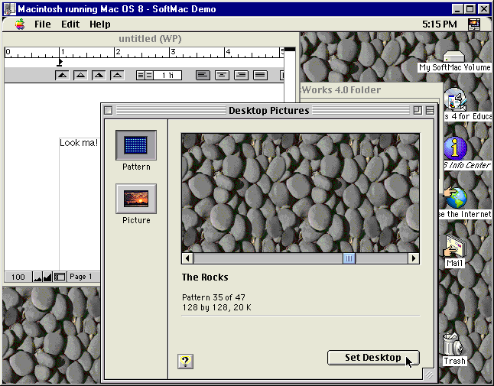494x386 pixels.
Task: Select the center tab stop icon in ruler
Action: [80, 75]
